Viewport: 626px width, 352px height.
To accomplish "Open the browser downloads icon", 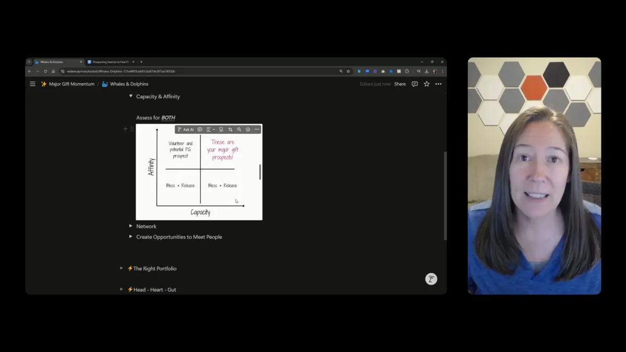I will click(427, 71).
